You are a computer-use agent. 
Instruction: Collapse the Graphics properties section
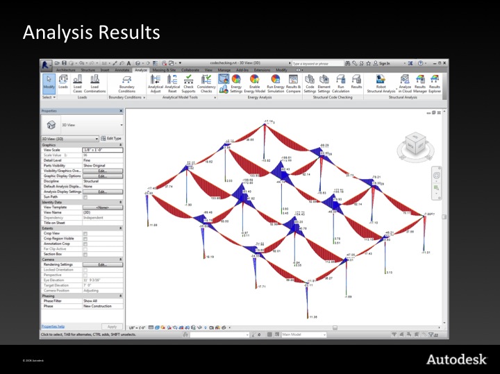[x=121, y=145]
